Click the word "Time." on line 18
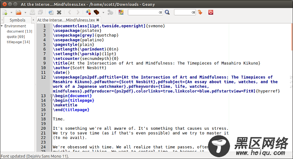This screenshot has height=159, width=293. pos(59,119)
